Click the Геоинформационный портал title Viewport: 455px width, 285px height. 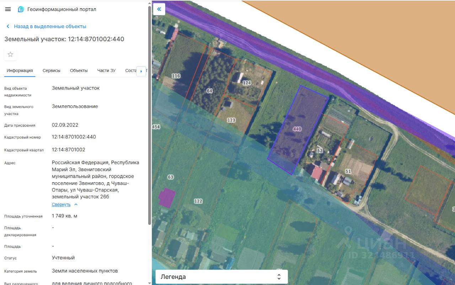point(62,9)
